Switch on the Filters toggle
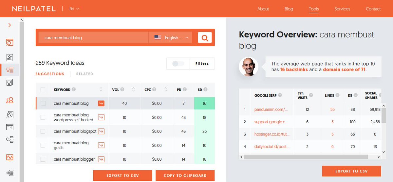Screen dimensions: 393x182 (178, 64)
